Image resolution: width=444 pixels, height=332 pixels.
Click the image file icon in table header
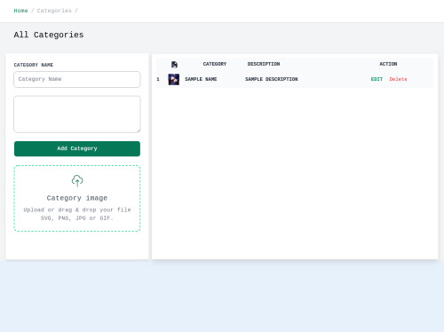point(174,64)
